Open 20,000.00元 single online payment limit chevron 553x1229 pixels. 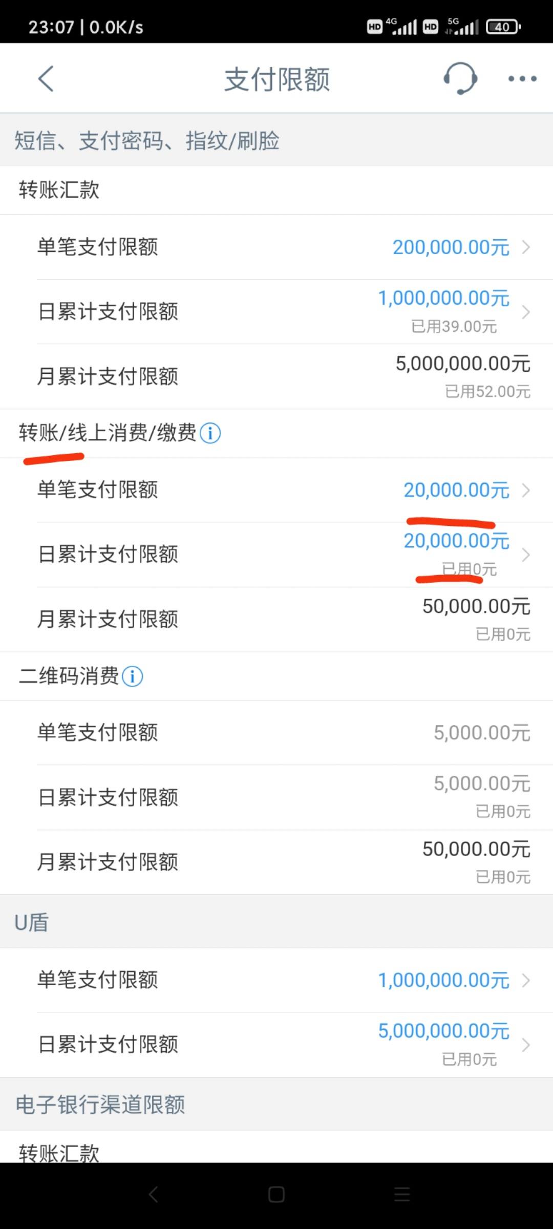pyautogui.click(x=526, y=490)
